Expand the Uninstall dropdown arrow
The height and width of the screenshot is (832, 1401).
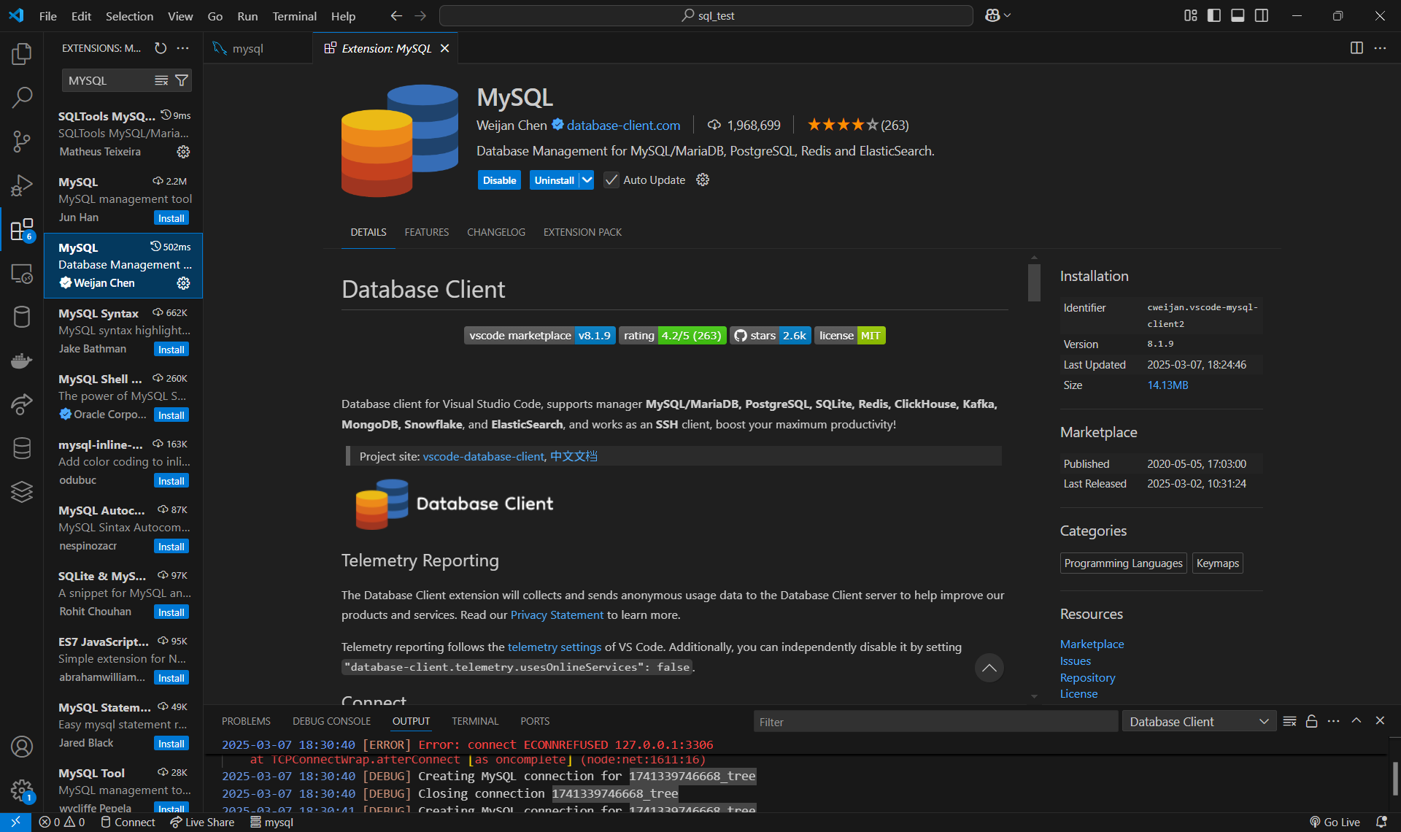pyautogui.click(x=587, y=180)
